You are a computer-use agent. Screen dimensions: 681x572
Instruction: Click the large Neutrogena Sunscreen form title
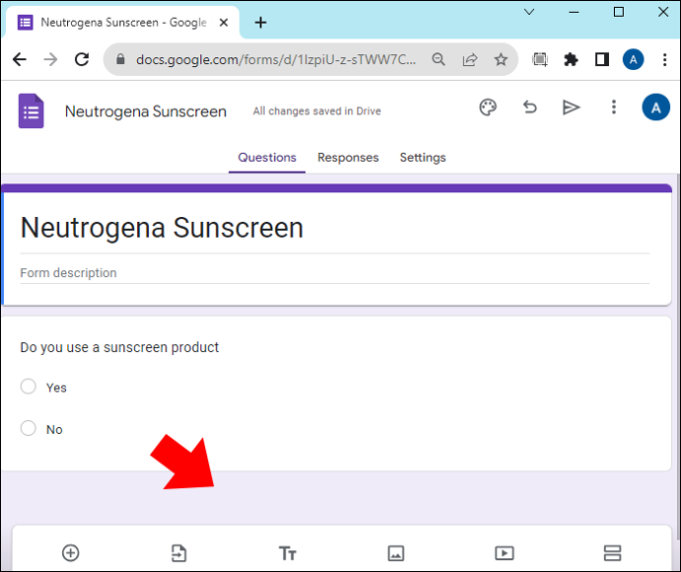coord(162,228)
